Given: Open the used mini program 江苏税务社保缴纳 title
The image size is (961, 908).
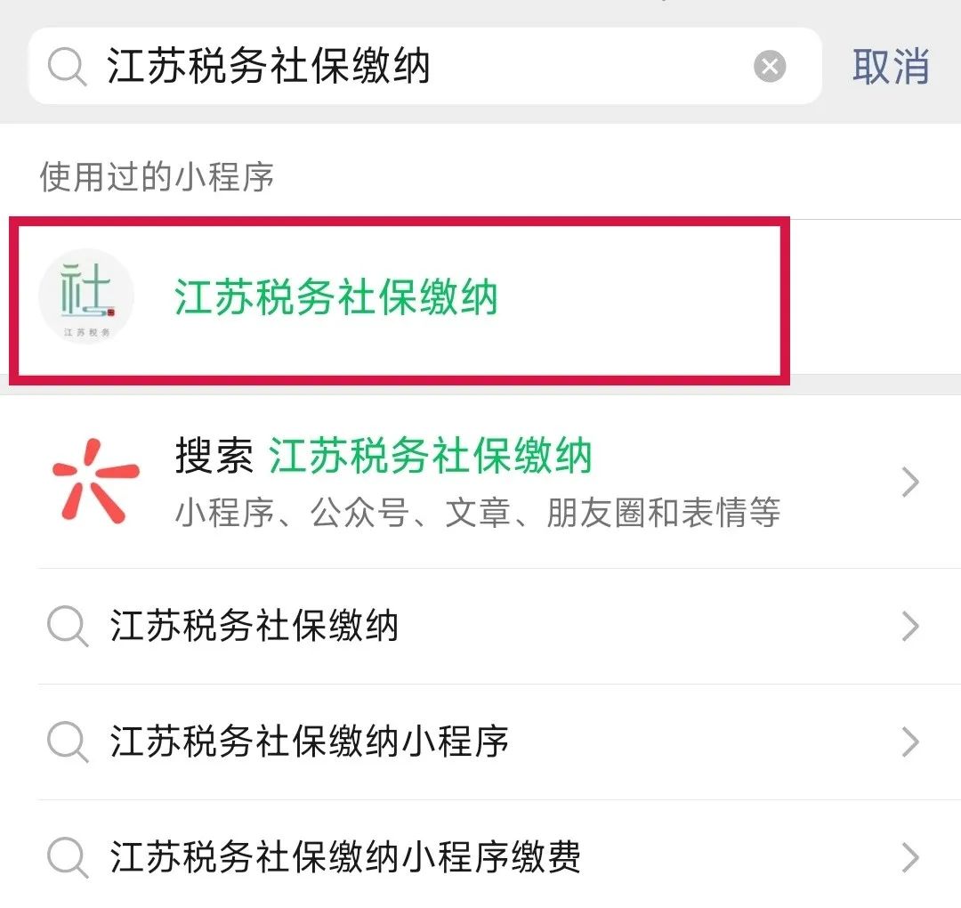Looking at the screenshot, I should click(x=335, y=296).
